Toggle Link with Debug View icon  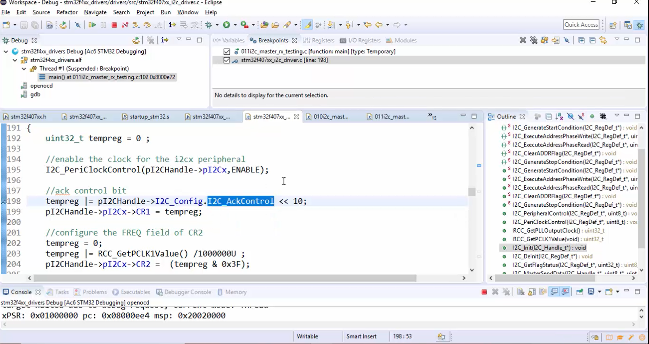point(603,40)
